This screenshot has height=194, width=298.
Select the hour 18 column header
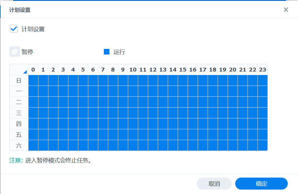tap(213, 69)
